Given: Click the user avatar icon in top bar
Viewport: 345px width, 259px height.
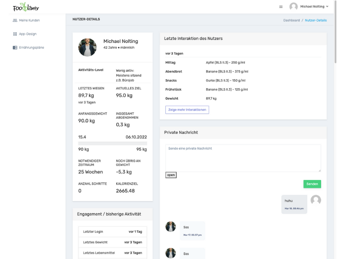Looking at the screenshot, I should click(293, 6).
